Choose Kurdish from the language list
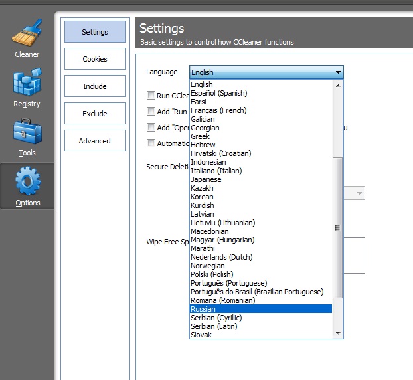This screenshot has width=413, height=380. [x=261, y=205]
